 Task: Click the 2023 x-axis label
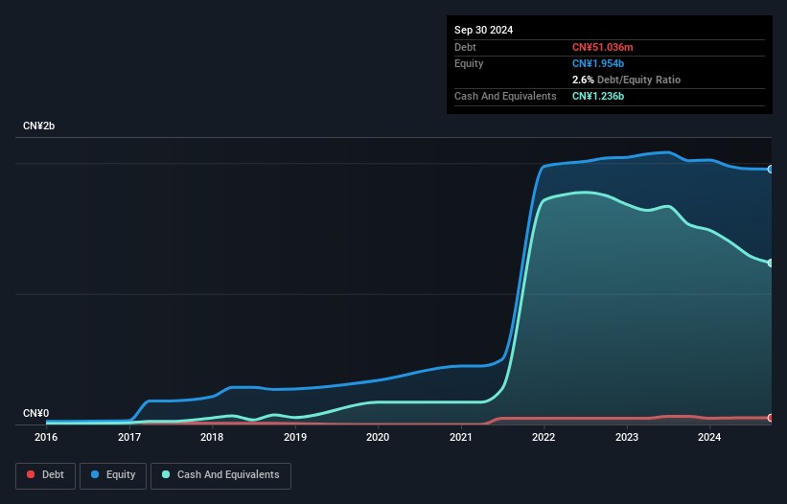[x=627, y=437]
